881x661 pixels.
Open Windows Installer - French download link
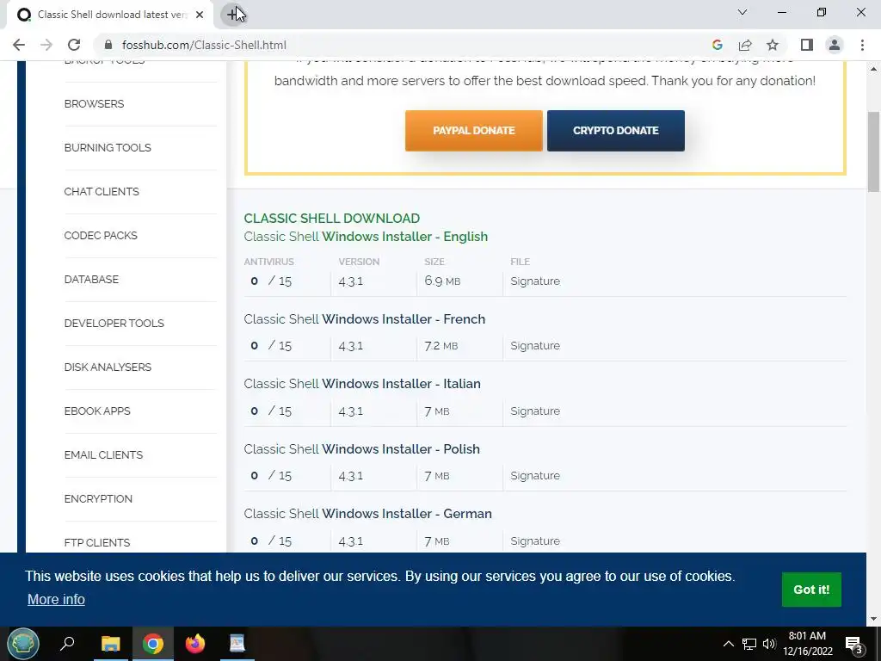click(x=365, y=319)
